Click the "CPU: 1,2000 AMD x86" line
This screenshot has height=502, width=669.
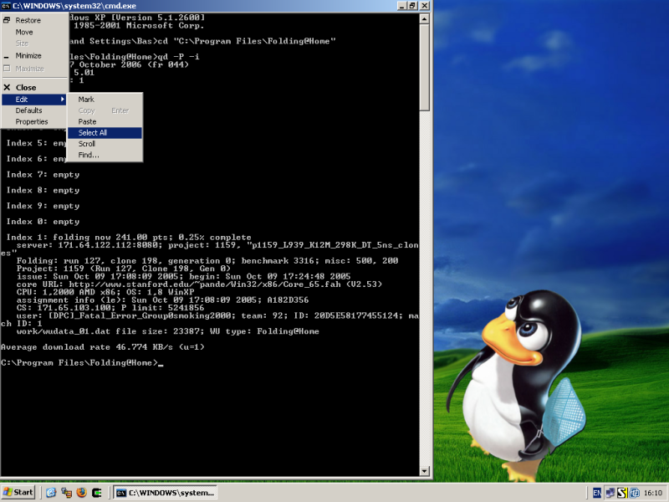click(x=105, y=292)
